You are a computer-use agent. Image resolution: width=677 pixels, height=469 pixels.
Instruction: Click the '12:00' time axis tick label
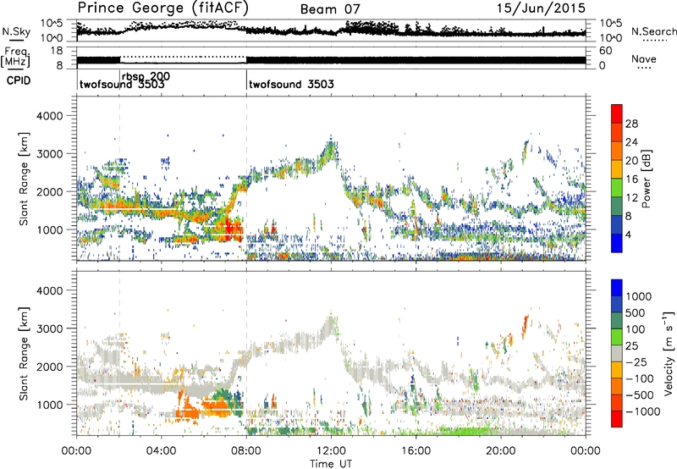pos(331,451)
